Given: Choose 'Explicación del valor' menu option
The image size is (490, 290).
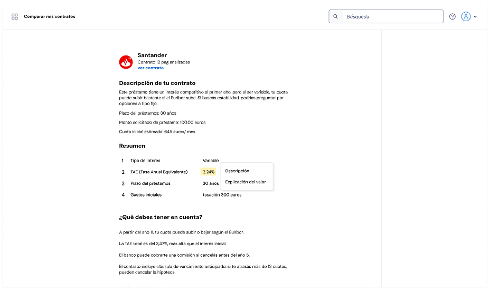Looking at the screenshot, I should [x=246, y=182].
